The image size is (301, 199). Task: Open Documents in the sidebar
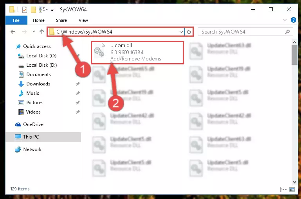click(x=39, y=75)
